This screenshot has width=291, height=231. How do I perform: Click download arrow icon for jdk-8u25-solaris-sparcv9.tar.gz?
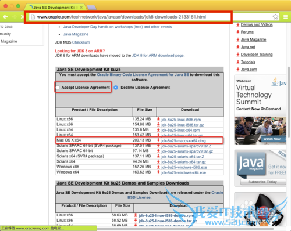pyautogui.click(x=158, y=151)
